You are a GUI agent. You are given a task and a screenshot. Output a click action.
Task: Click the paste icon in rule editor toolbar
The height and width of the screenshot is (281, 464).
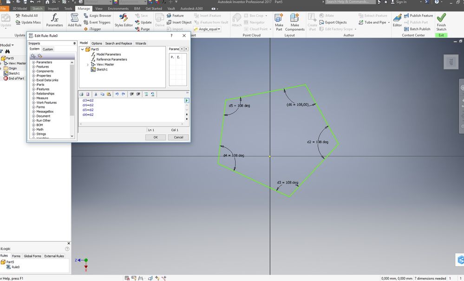[109, 94]
